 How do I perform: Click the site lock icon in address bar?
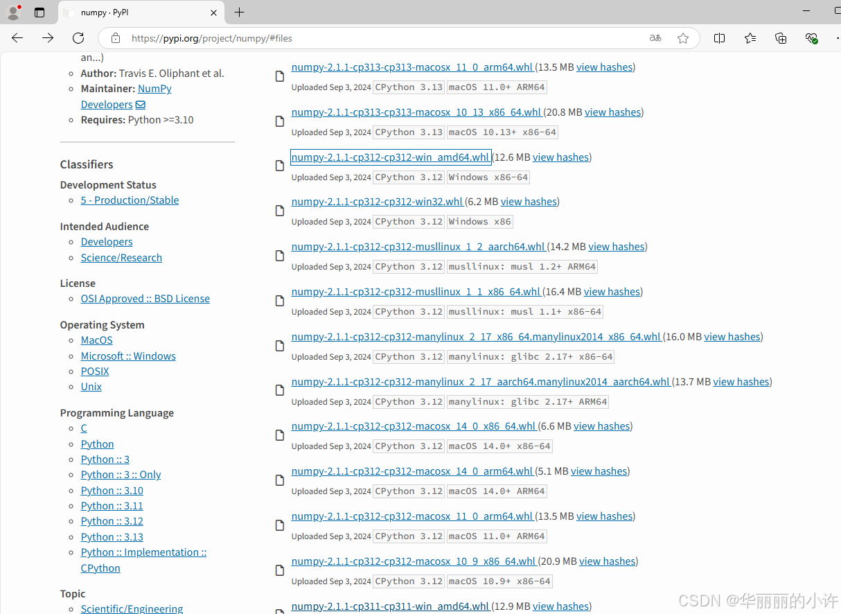coord(116,38)
